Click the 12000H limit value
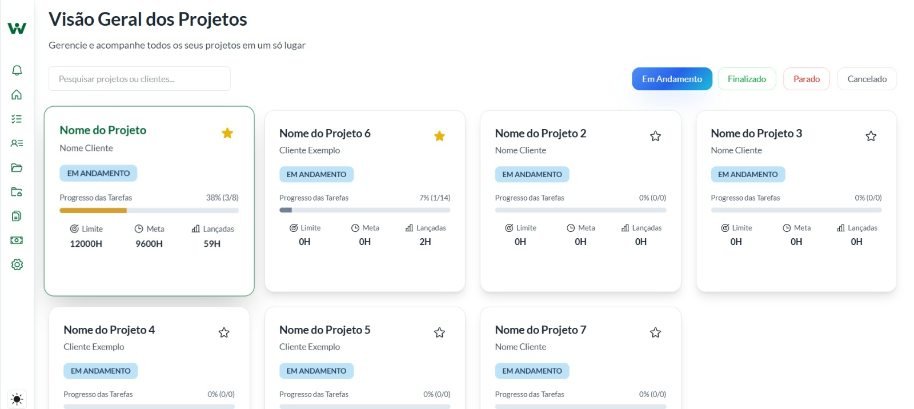Image resolution: width=914 pixels, height=409 pixels. click(x=86, y=243)
